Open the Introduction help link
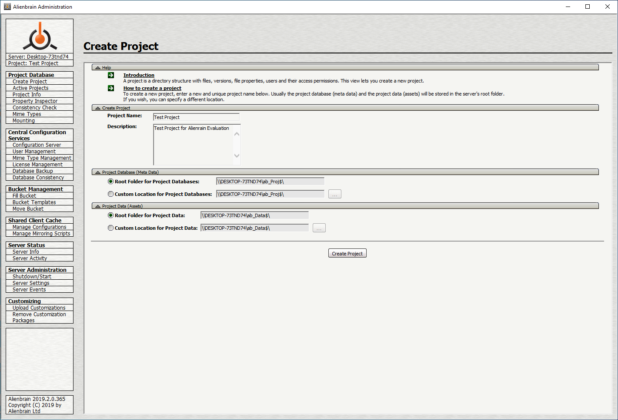Image resolution: width=618 pixels, height=420 pixels. pos(139,75)
